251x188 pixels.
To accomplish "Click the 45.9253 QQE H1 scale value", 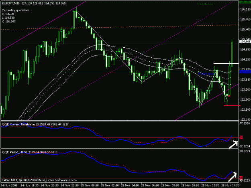I will pos(245,180).
